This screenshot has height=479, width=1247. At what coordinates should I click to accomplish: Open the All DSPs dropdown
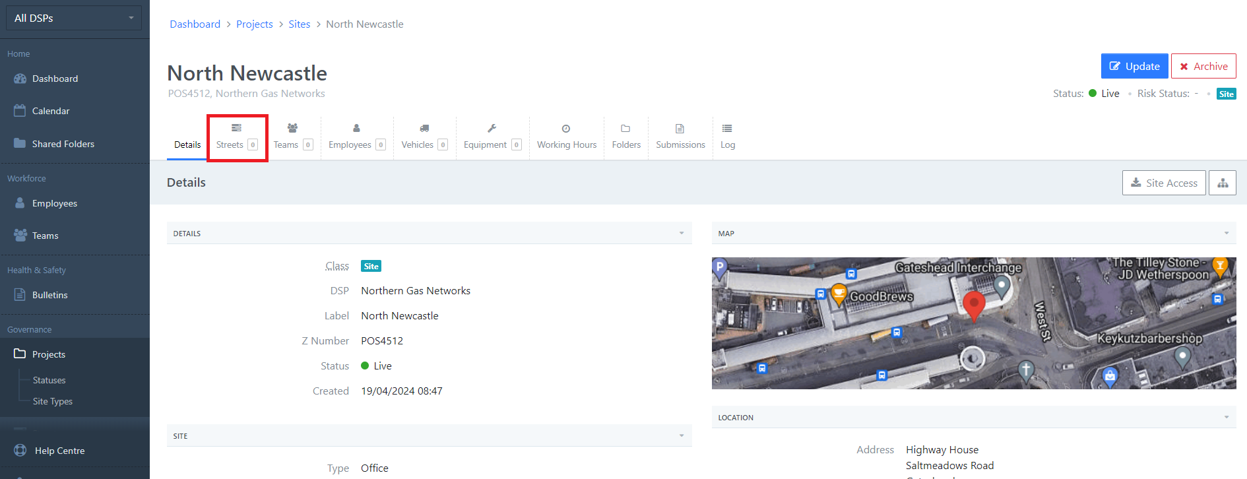tap(74, 18)
